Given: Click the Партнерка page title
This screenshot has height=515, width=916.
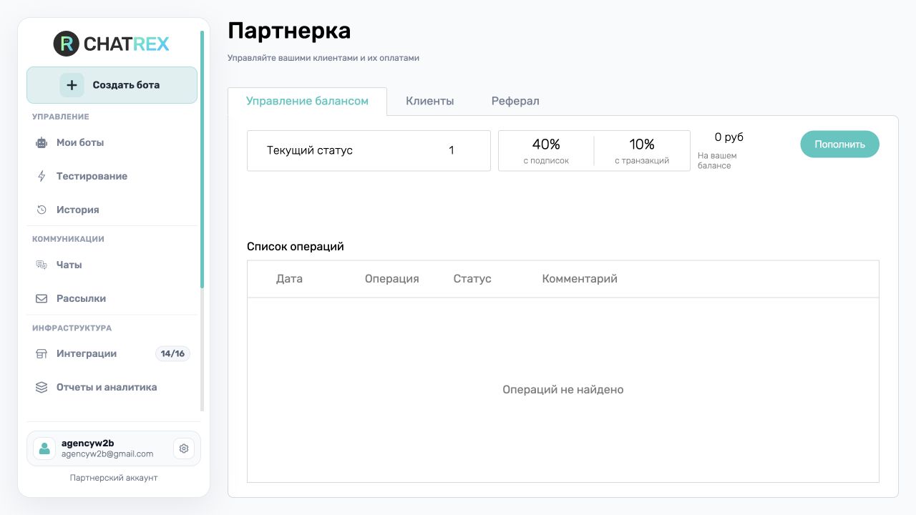Looking at the screenshot, I should (x=289, y=31).
